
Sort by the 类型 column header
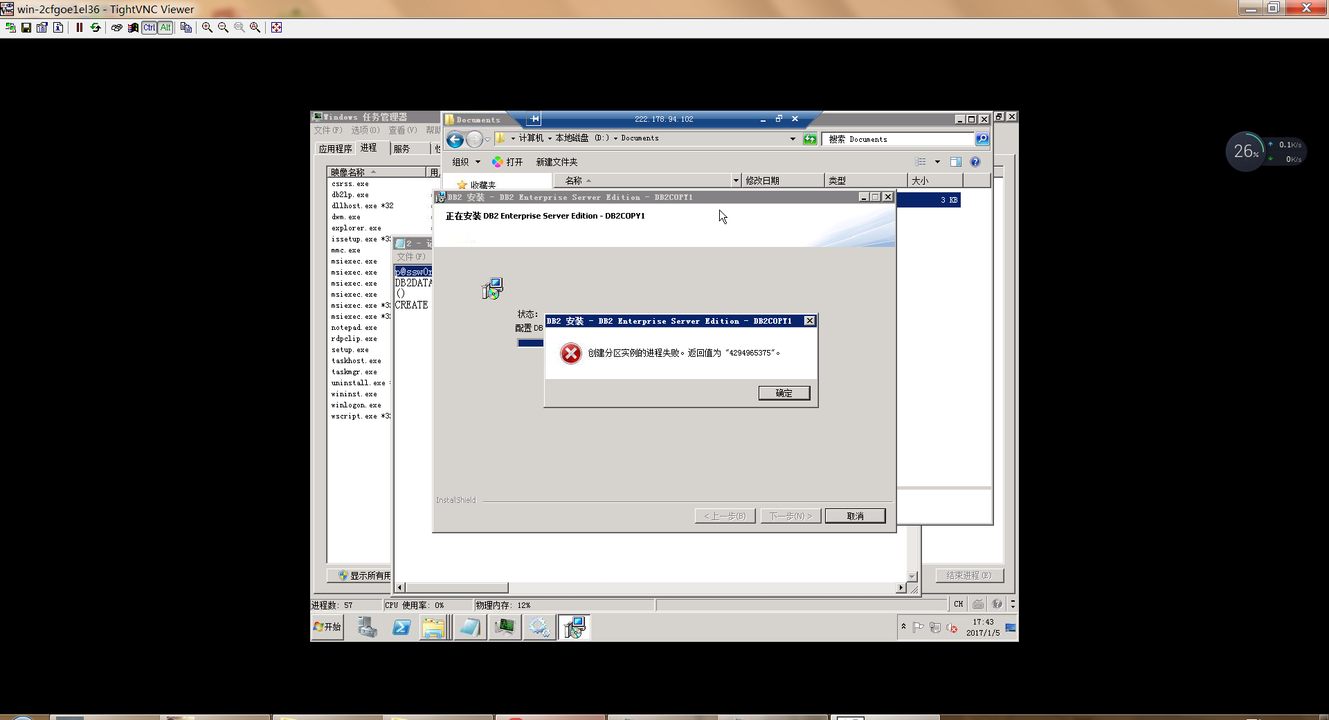coord(866,181)
